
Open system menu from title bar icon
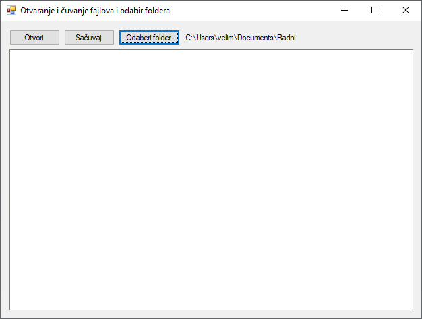coord(11,11)
